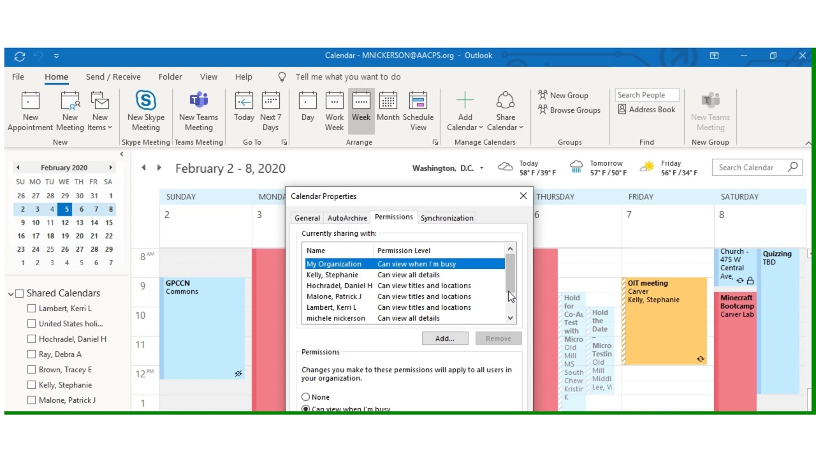This screenshot has height=459, width=816.
Task: Enable the Kelly, Stephanie shared calendar
Action: pos(31,384)
